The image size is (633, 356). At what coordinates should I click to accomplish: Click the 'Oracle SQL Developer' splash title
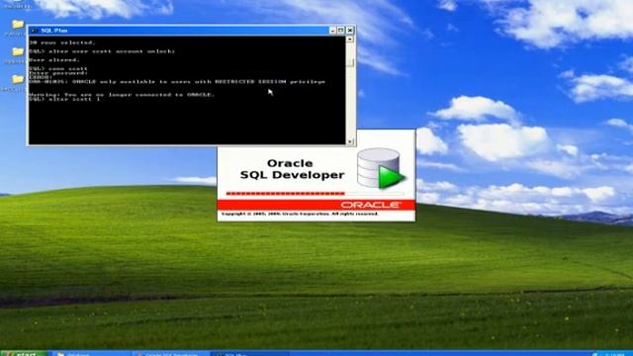click(292, 169)
